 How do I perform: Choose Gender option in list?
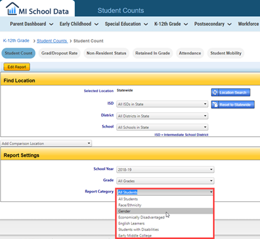165,211
